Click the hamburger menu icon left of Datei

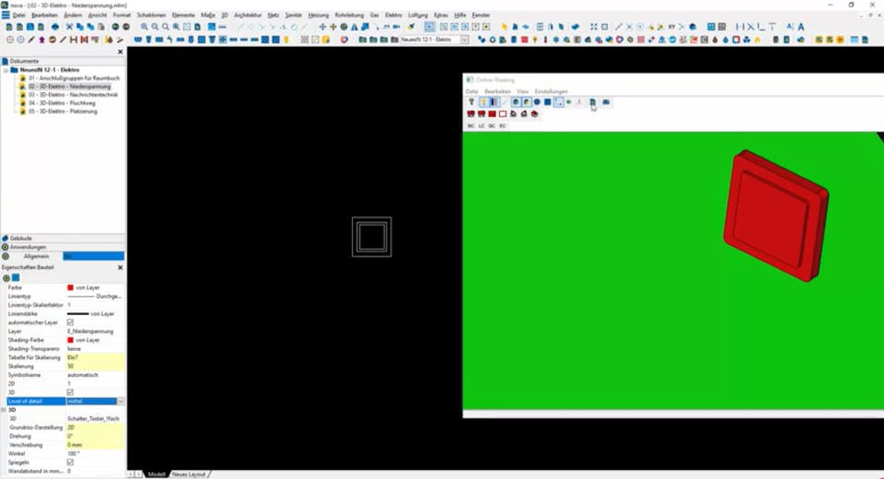[6, 16]
